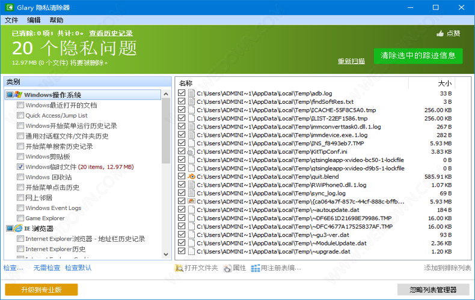The height and width of the screenshot is (300, 475).
Task: Click the file icon beside findSoftRes.txt
Action: point(191,101)
